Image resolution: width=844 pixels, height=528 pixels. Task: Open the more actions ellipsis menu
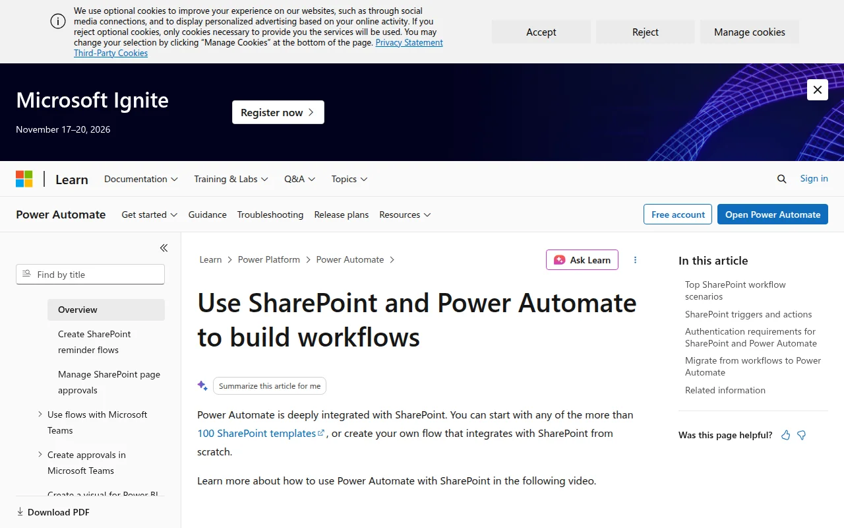(635, 260)
